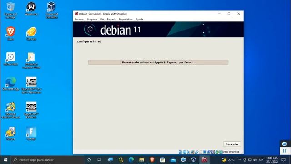Select the Recuva desktop icon

[x=10, y=133]
